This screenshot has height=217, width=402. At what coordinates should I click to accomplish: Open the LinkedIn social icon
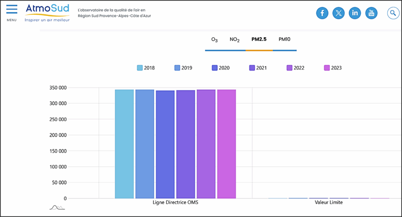pyautogui.click(x=355, y=13)
